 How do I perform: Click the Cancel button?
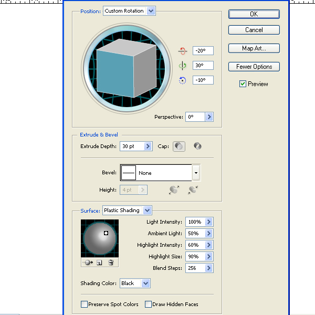pyautogui.click(x=254, y=30)
